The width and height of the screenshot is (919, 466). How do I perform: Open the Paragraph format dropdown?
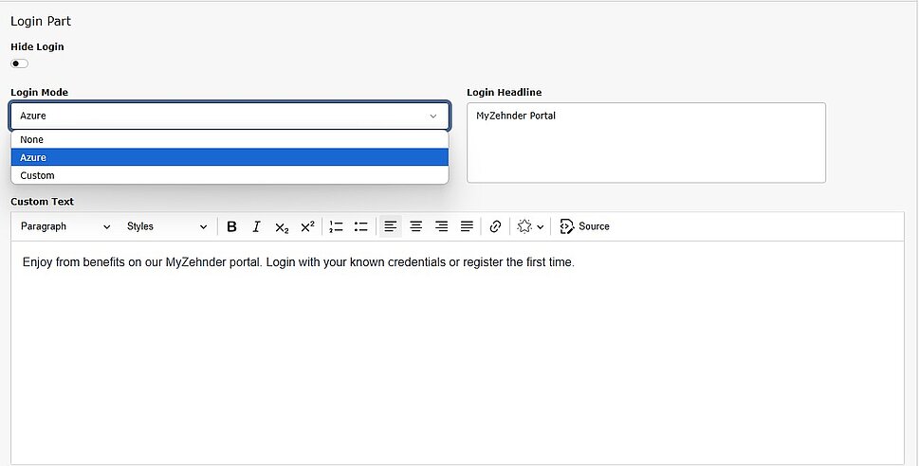point(65,227)
